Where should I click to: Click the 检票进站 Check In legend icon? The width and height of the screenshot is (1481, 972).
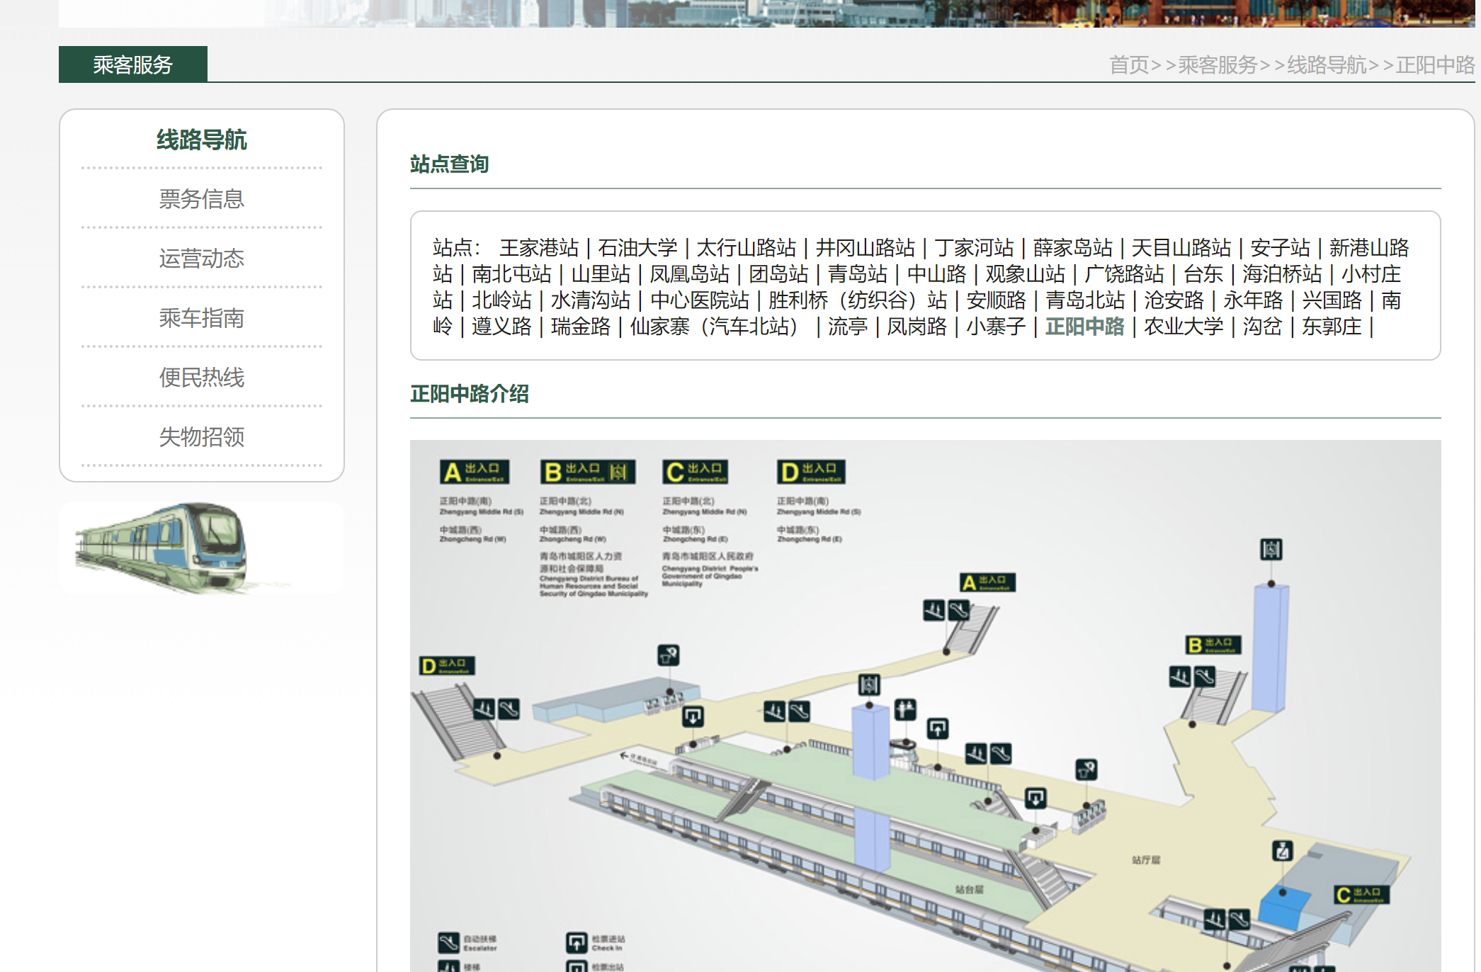point(577,943)
